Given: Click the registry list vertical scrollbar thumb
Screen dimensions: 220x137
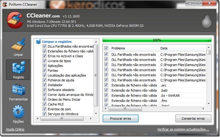Looking at the screenshot, I should click(96, 75).
